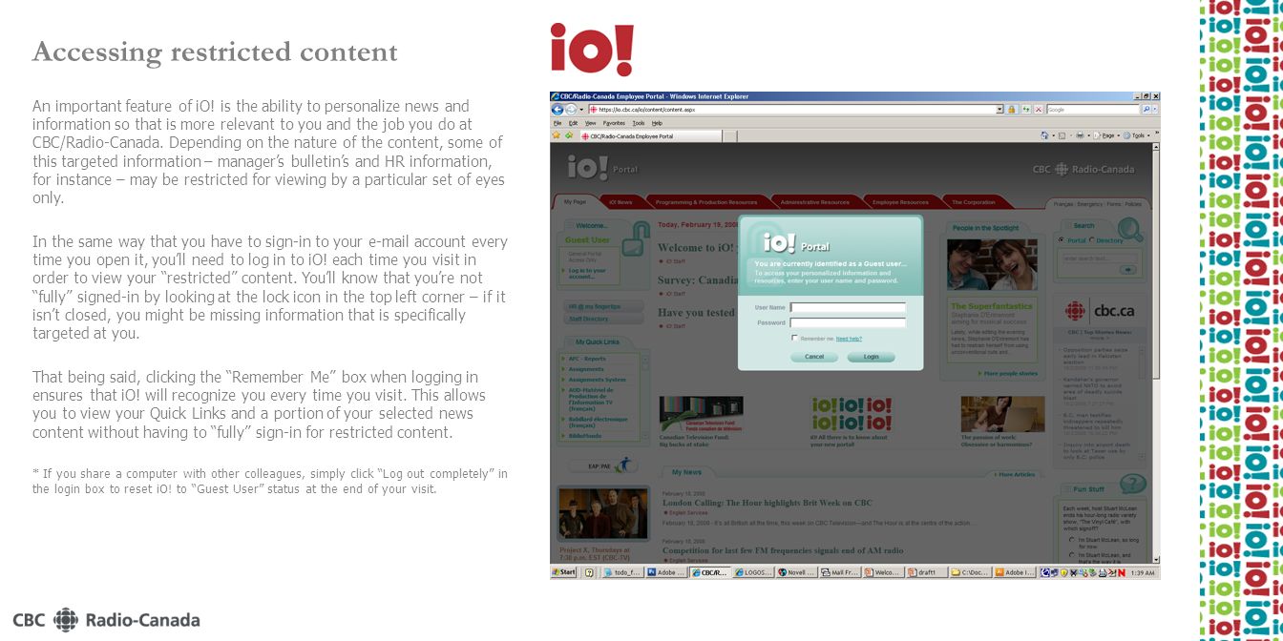Open the Favorites Center star icon
The width and height of the screenshot is (1283, 641).
click(557, 135)
